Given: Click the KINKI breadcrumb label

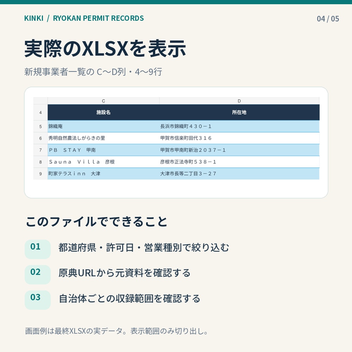Looking at the screenshot, I should (34, 18).
